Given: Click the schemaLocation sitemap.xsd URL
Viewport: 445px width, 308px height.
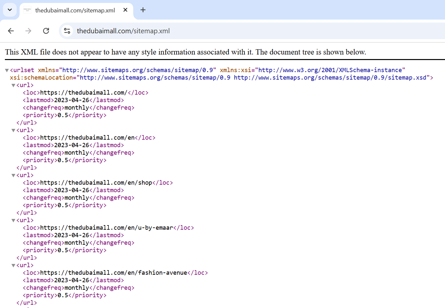Looking at the screenshot, I should [x=330, y=78].
